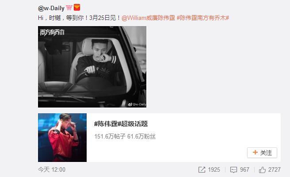Click the 今天 12:00 post timestamp
Screen dimensions: 290x177
[x=52, y=169]
